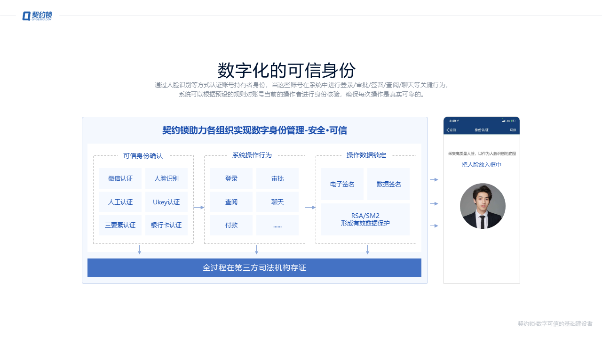Click the subtitle line starting 系统可以根据预设的规则
Screen dimensions: 602x339
[303, 94]
